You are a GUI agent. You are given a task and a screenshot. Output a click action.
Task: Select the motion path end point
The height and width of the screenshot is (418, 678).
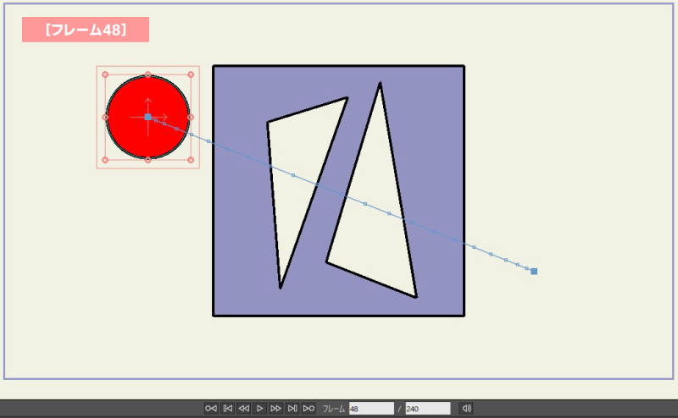point(534,272)
